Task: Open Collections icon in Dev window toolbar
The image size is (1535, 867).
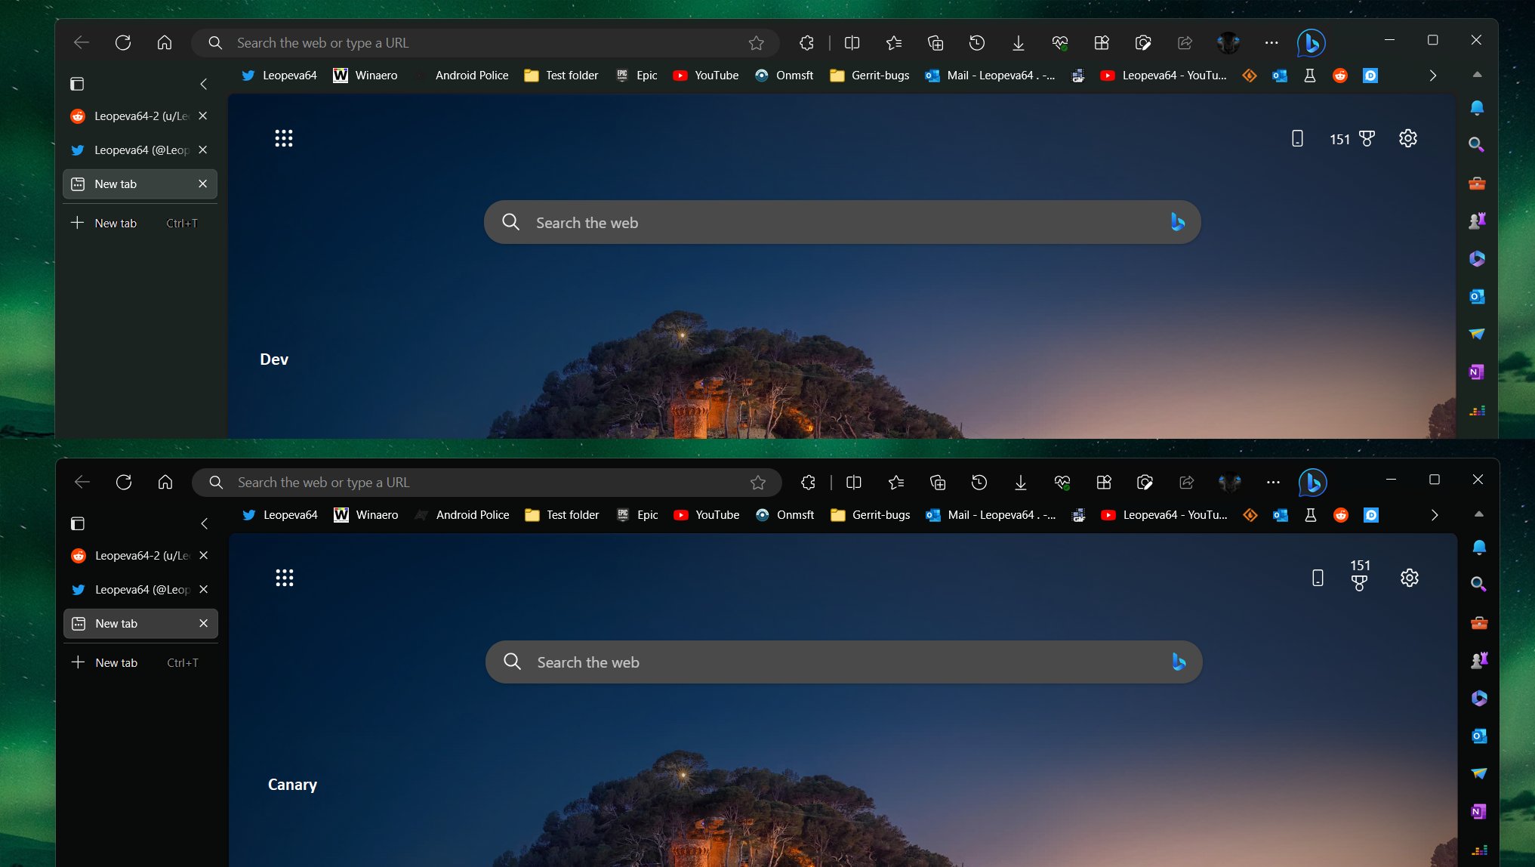Action: pyautogui.click(x=935, y=43)
